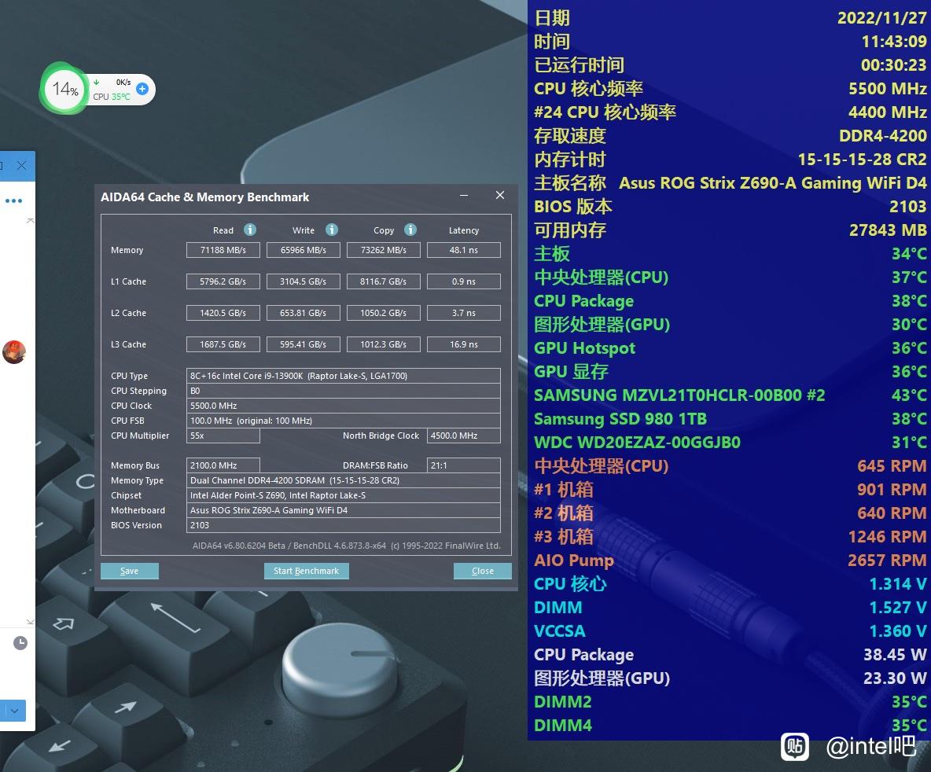Click the Motherboard field in AIDA64 window

343,510
